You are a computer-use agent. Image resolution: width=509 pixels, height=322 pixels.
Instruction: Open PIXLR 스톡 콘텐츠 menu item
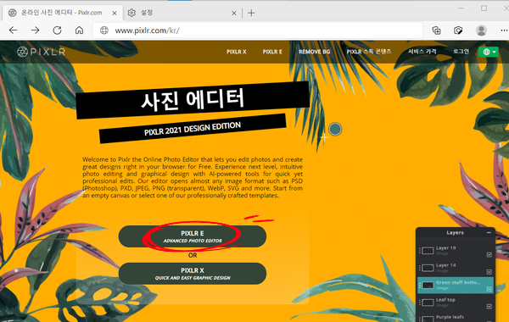(x=369, y=52)
